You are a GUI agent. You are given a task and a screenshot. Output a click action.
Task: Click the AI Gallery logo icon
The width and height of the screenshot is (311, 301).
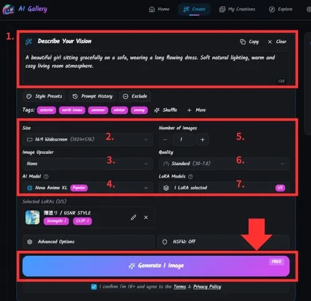8,9
